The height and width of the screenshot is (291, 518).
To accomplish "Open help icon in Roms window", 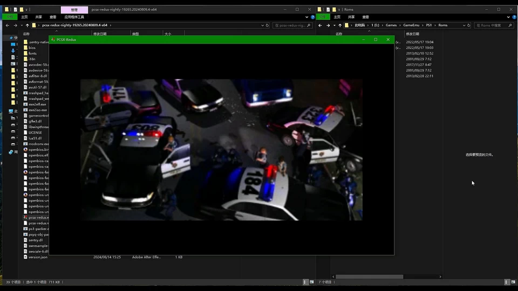I will tap(514, 17).
